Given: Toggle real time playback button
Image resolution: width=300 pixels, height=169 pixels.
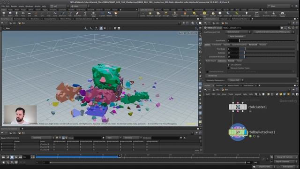Looking at the screenshot, I should pyautogui.click(x=4, y=162).
